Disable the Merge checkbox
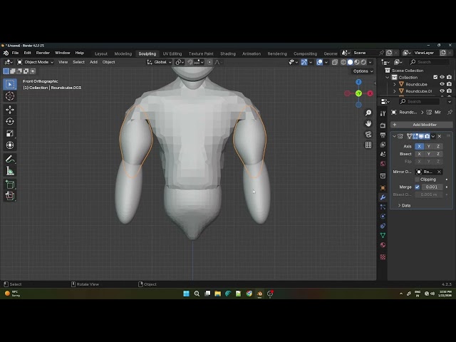Viewport: 456px width, 342px height. click(x=417, y=187)
